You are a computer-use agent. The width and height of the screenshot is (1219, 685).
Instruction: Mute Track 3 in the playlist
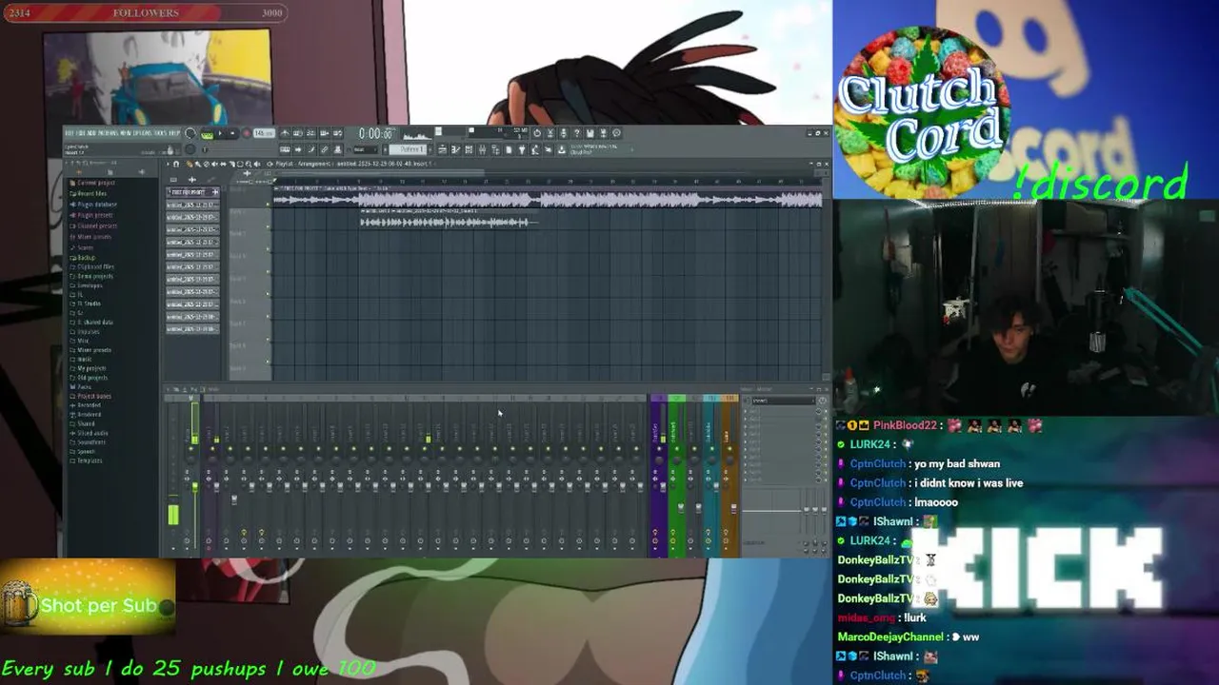click(268, 249)
